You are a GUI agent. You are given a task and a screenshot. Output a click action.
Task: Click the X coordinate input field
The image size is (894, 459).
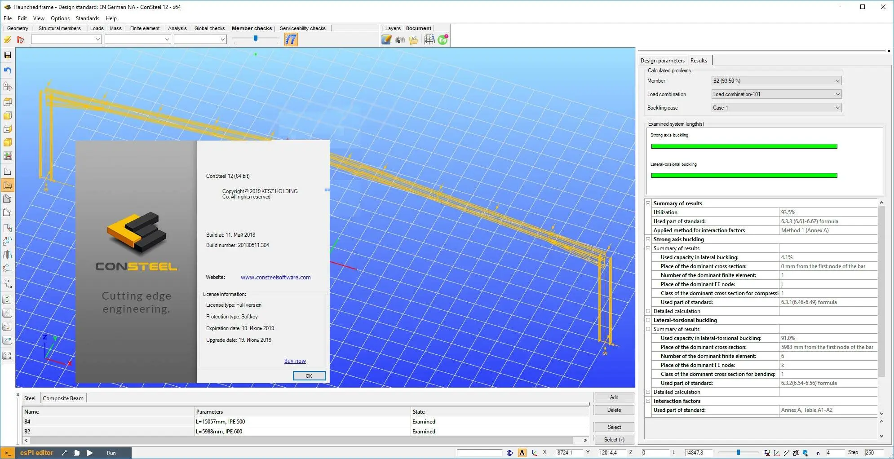click(569, 453)
